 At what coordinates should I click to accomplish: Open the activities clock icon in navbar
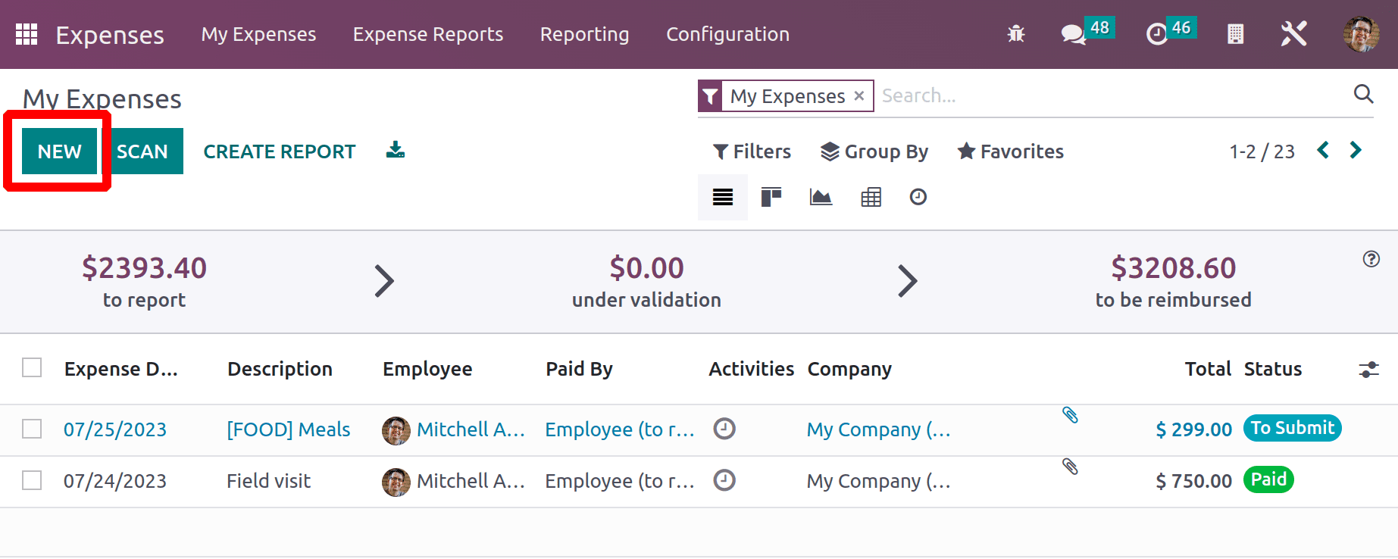pos(1157,34)
